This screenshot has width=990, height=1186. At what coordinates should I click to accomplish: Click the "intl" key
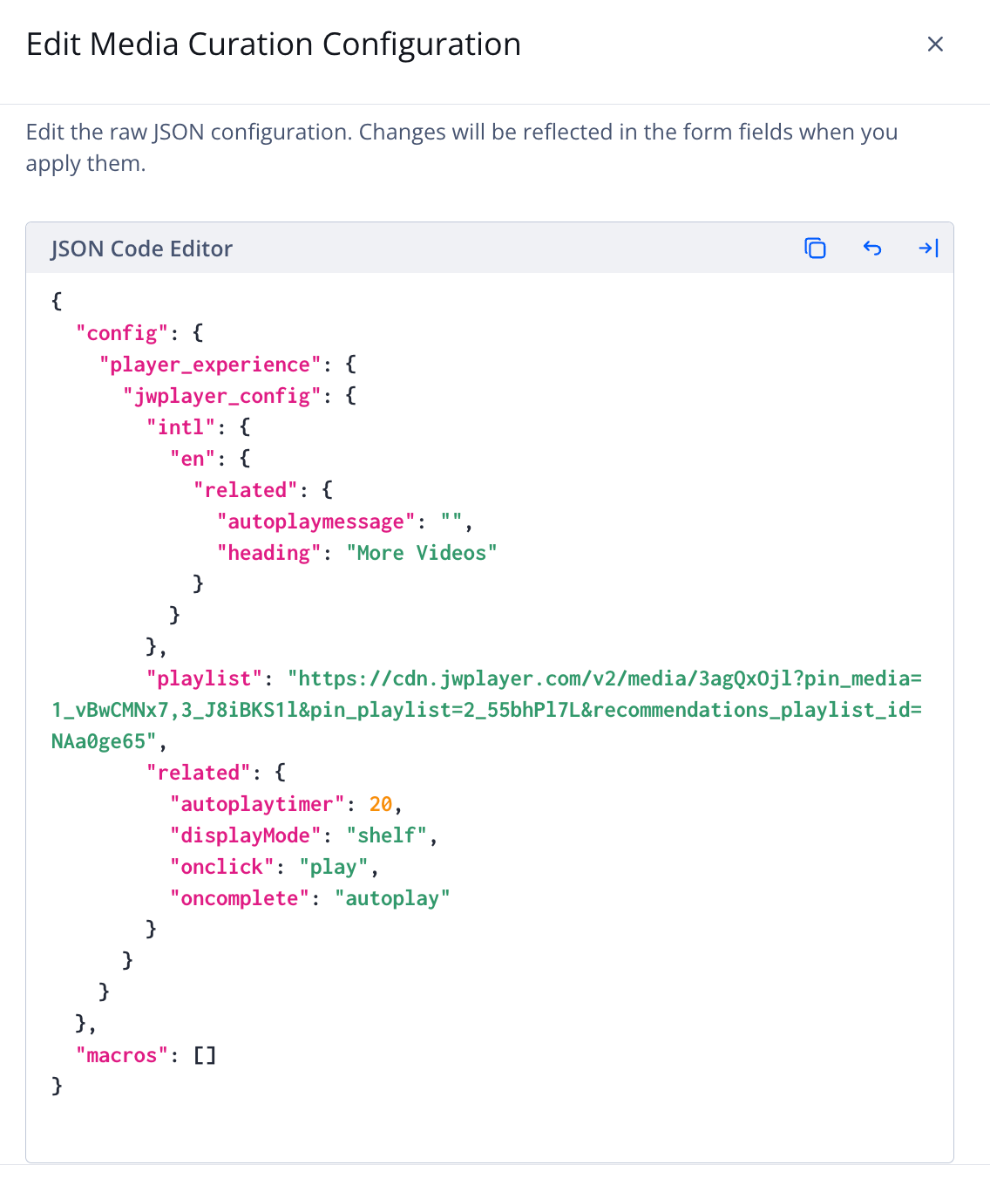tap(181, 427)
